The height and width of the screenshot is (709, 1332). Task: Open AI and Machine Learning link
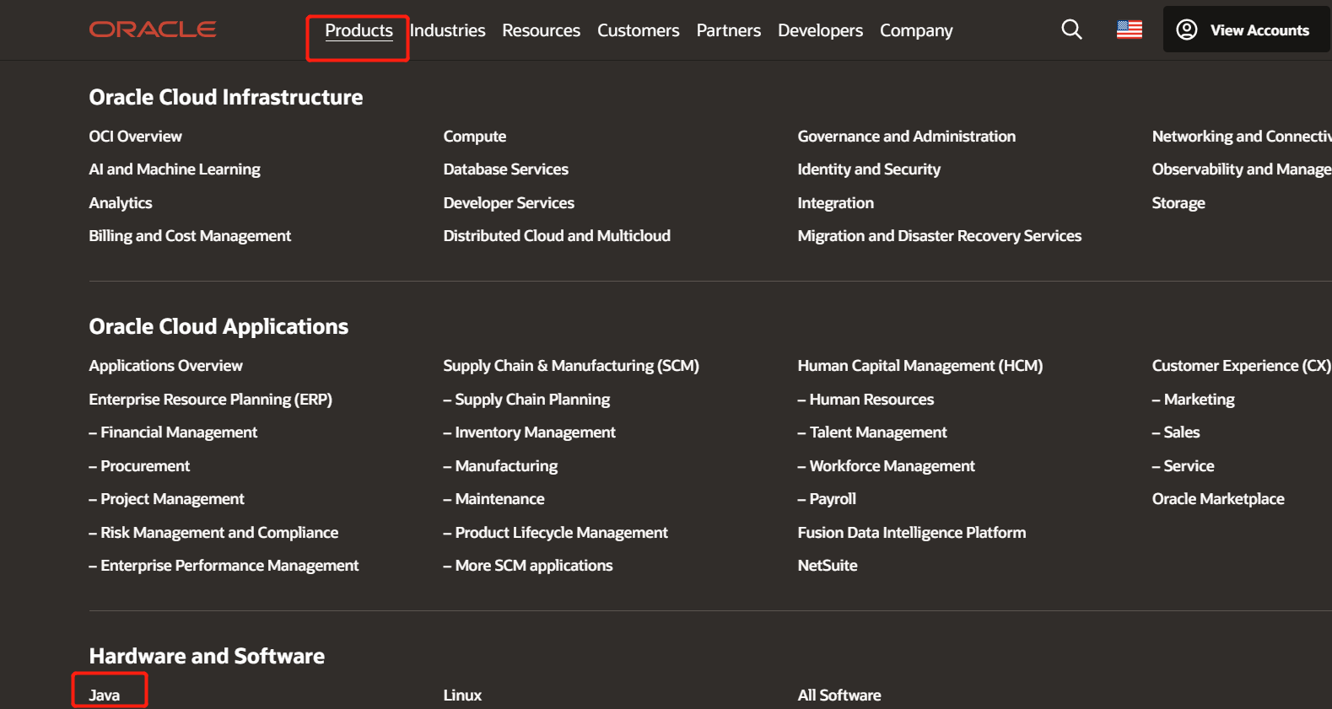(175, 169)
